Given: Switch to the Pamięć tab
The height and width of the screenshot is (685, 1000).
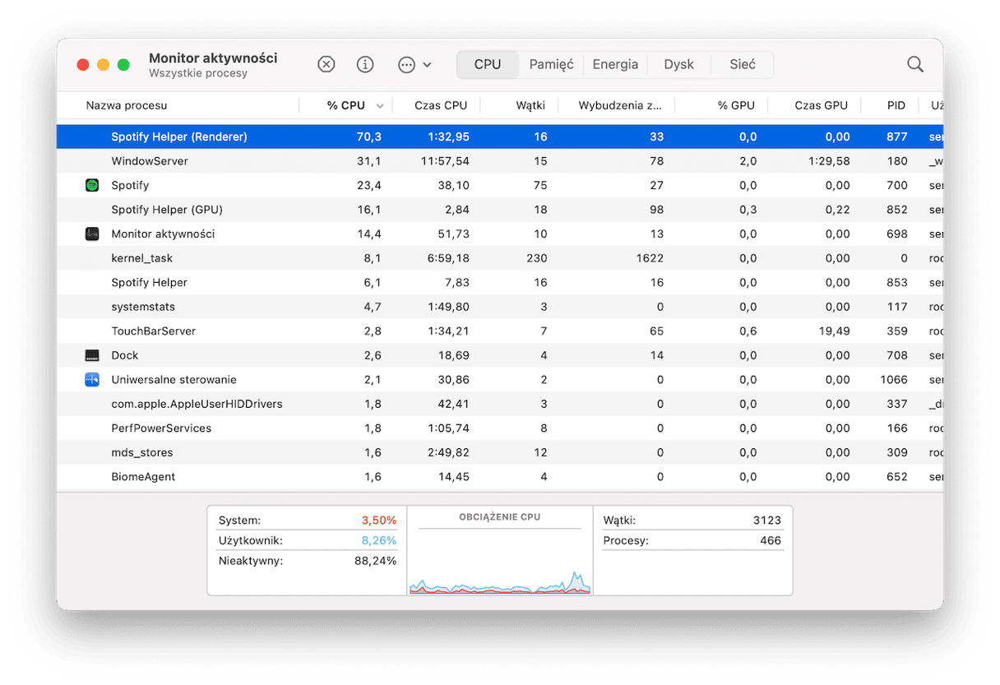Looking at the screenshot, I should point(551,65).
